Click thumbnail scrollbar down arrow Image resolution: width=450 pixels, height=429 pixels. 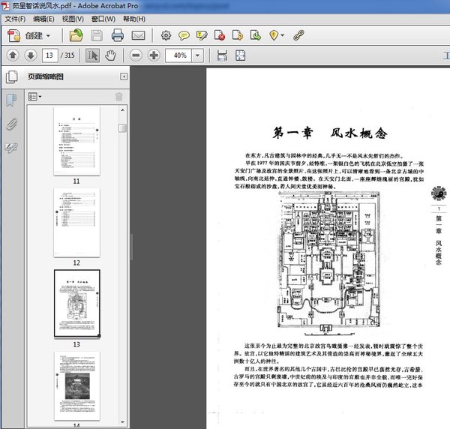tap(122, 422)
